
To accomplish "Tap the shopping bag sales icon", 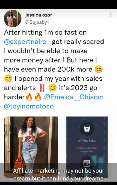I will (x=87, y=129).
